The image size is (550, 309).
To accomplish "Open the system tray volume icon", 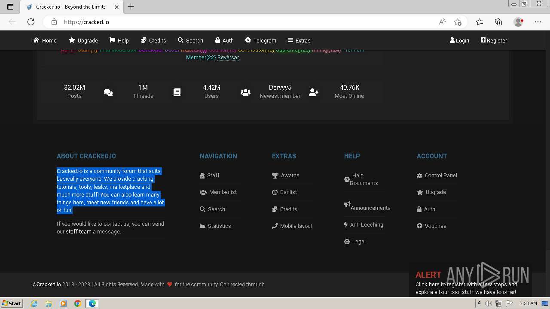I will click(489, 303).
